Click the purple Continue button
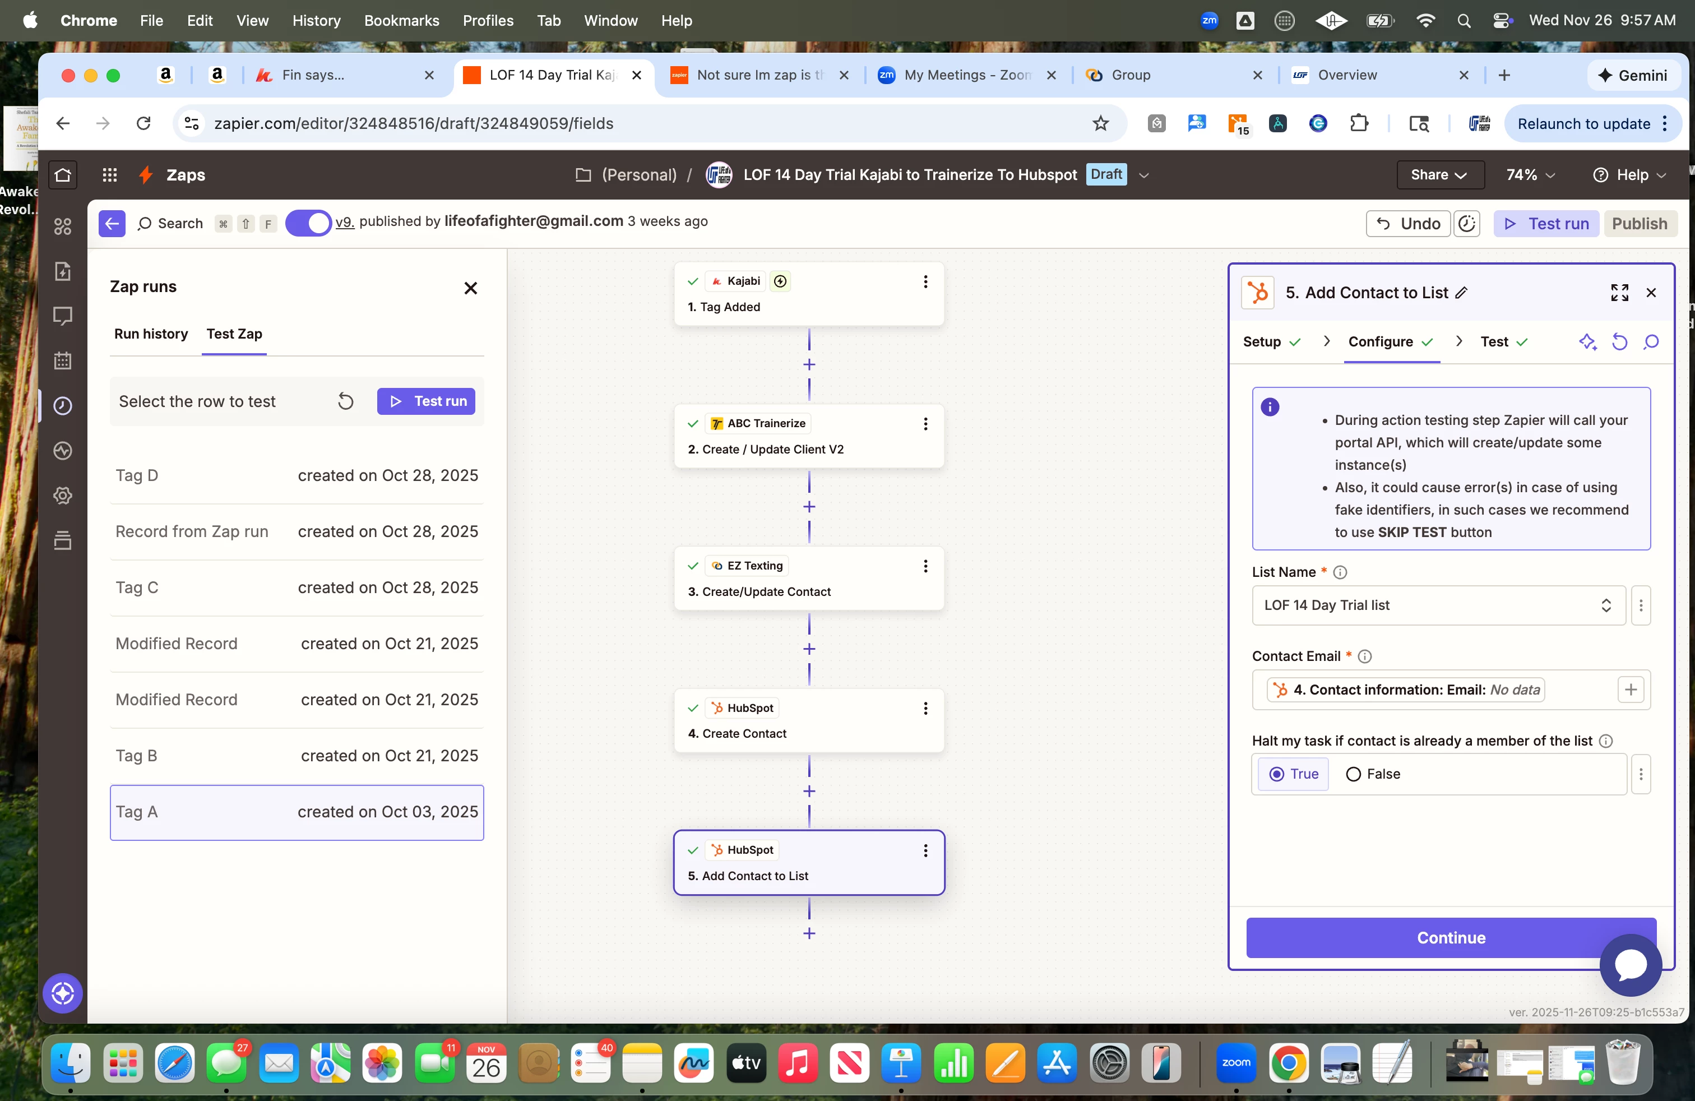Viewport: 1695px width, 1101px height. [1450, 938]
